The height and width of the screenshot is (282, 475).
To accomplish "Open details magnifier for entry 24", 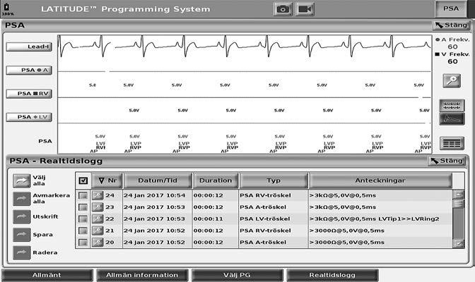I will 98,195.
